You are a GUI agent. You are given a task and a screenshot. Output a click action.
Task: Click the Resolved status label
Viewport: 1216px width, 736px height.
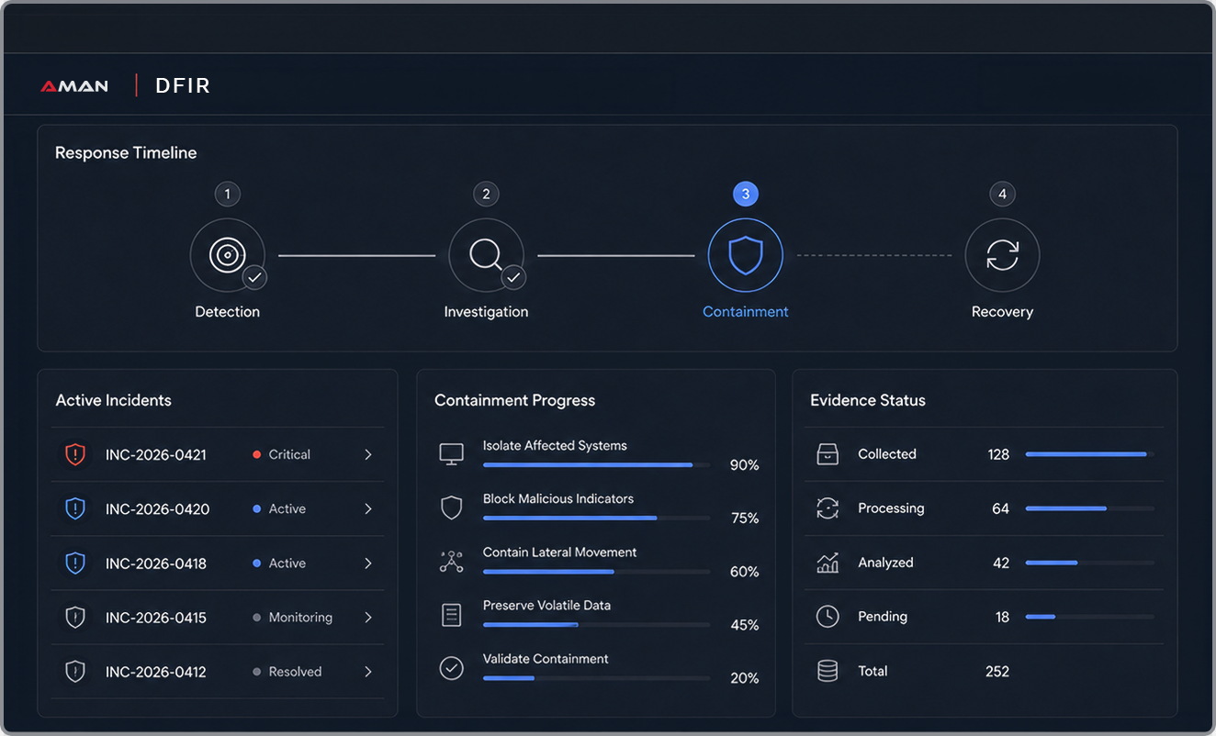tap(295, 672)
